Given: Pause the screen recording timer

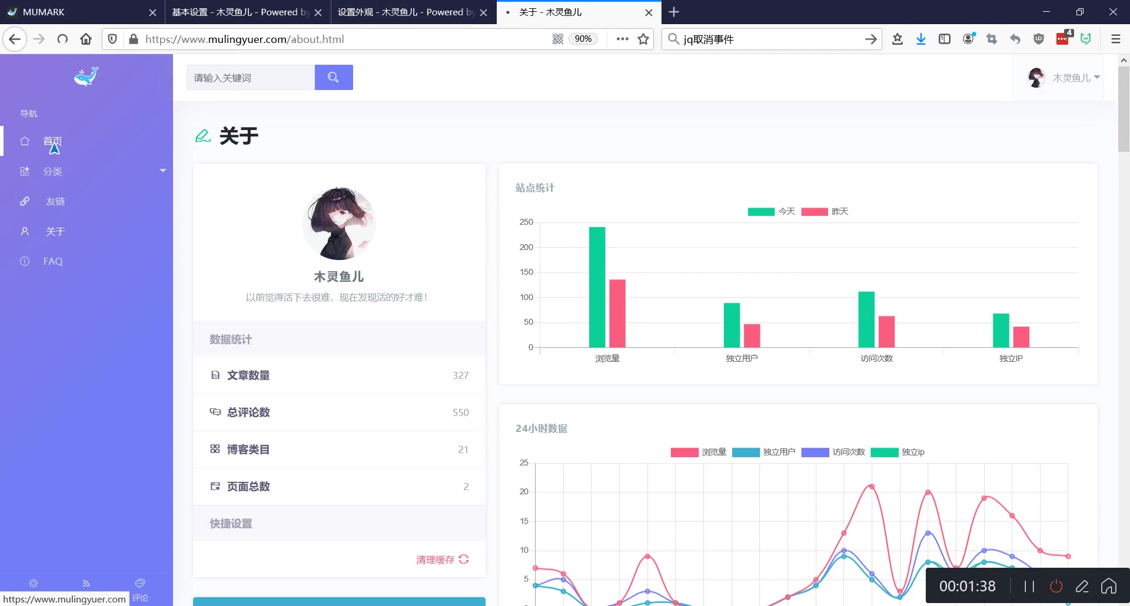Looking at the screenshot, I should (x=1029, y=586).
